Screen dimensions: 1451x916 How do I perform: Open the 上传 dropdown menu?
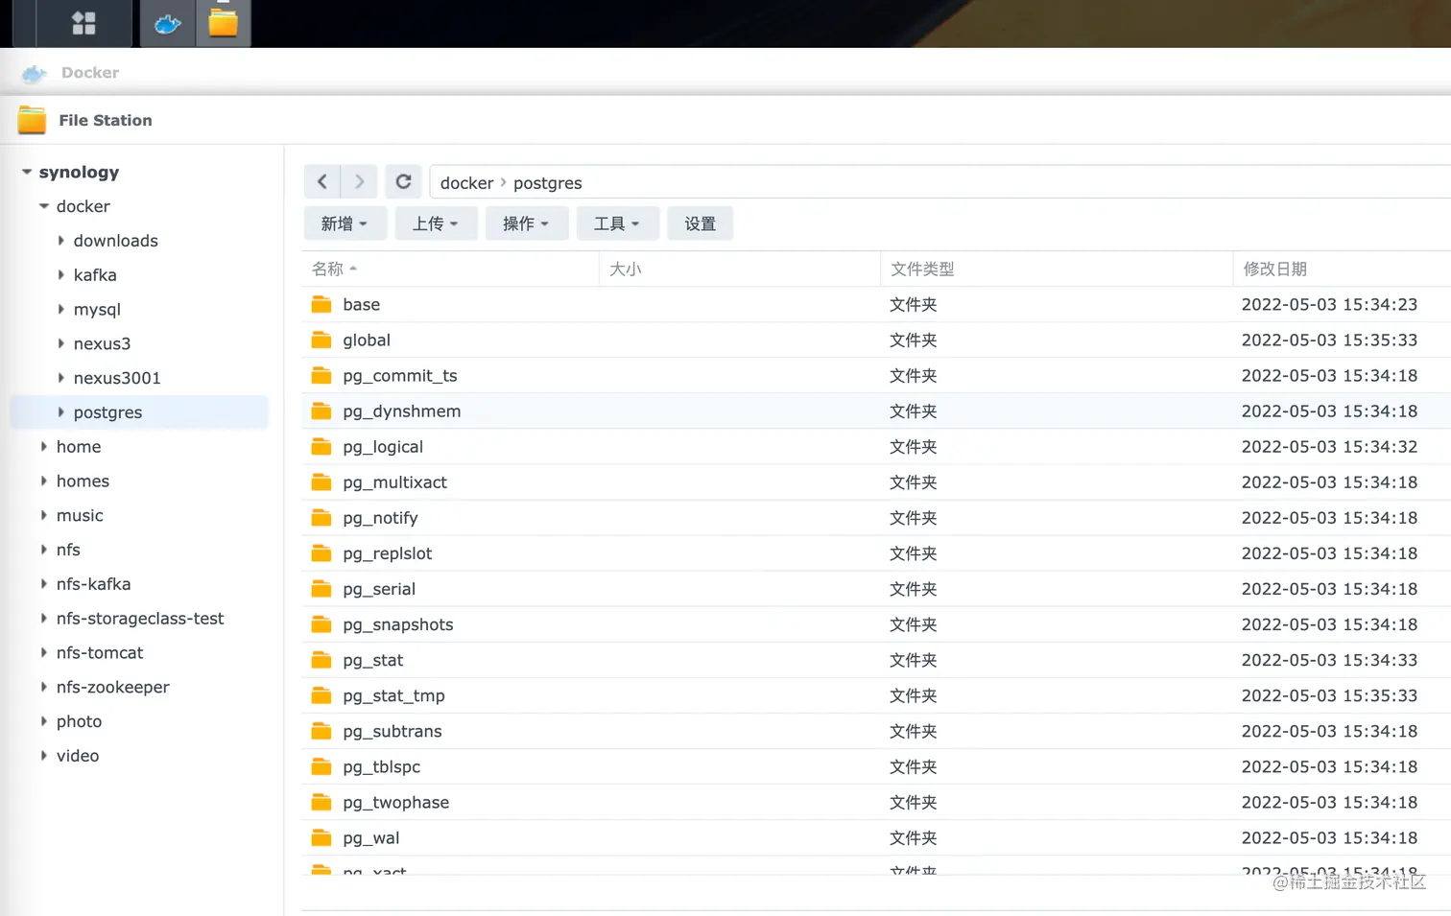point(436,223)
